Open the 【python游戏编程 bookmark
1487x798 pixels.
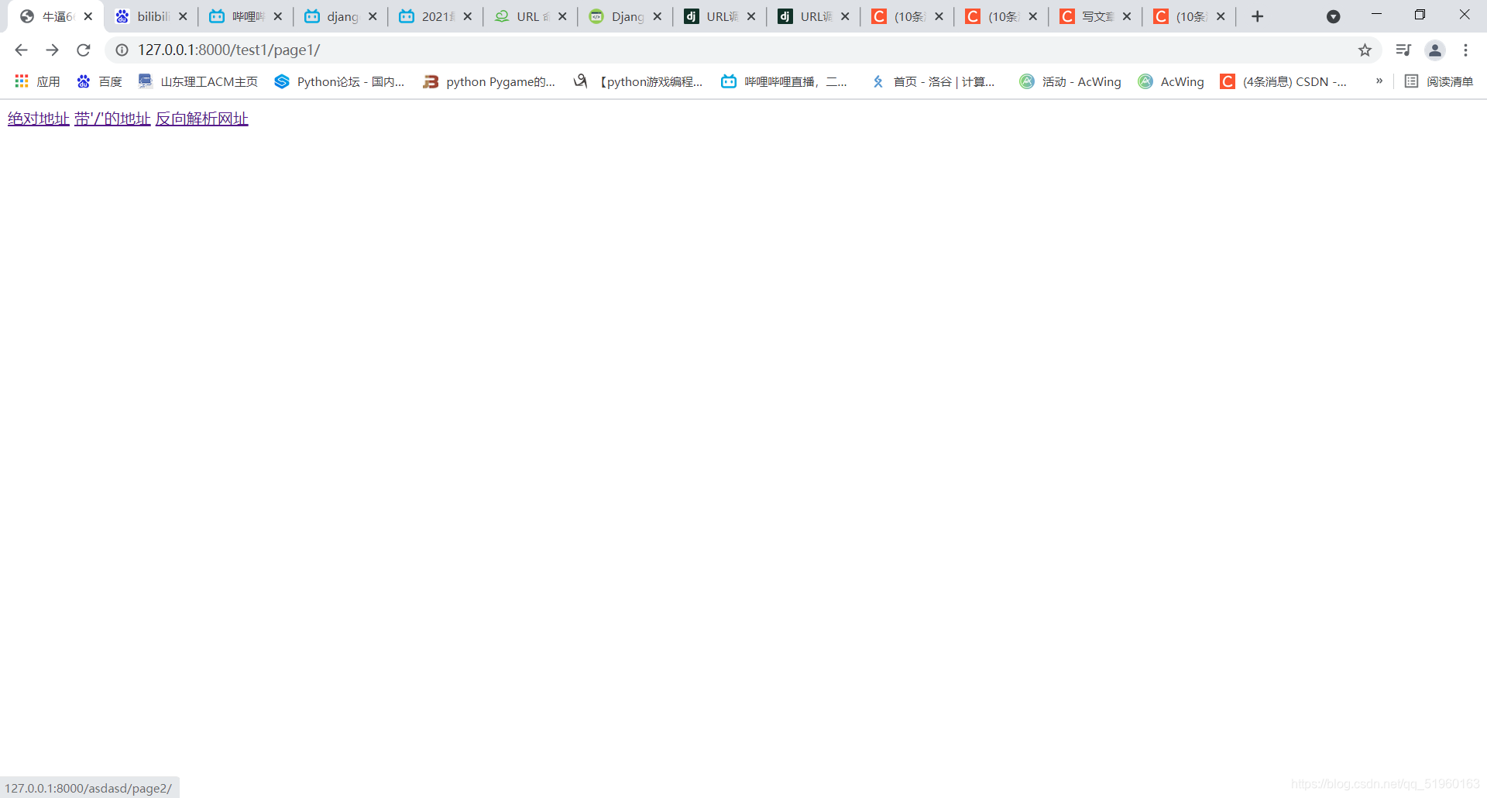click(638, 81)
